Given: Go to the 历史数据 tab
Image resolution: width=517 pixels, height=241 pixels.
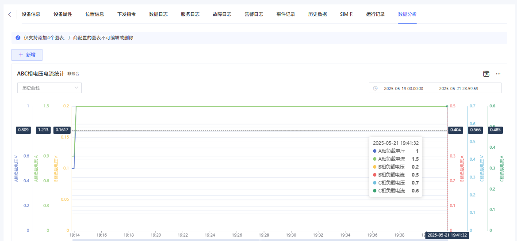Looking at the screenshot, I should [x=318, y=14].
